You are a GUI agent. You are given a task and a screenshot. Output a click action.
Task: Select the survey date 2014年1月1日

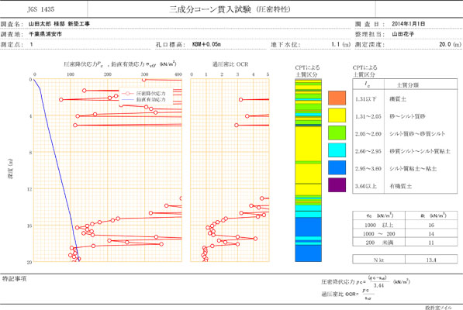coord(409,23)
